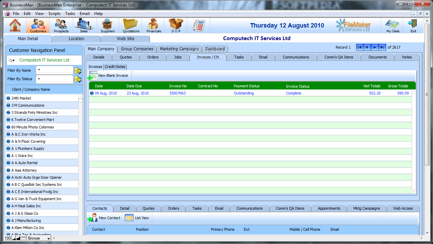
Task: Go to next record
Action: click(375, 47)
